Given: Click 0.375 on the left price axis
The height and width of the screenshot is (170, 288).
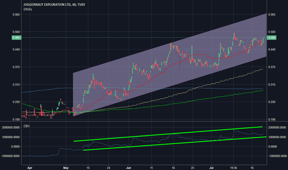Looking at the screenshot, I should click(16, 67).
